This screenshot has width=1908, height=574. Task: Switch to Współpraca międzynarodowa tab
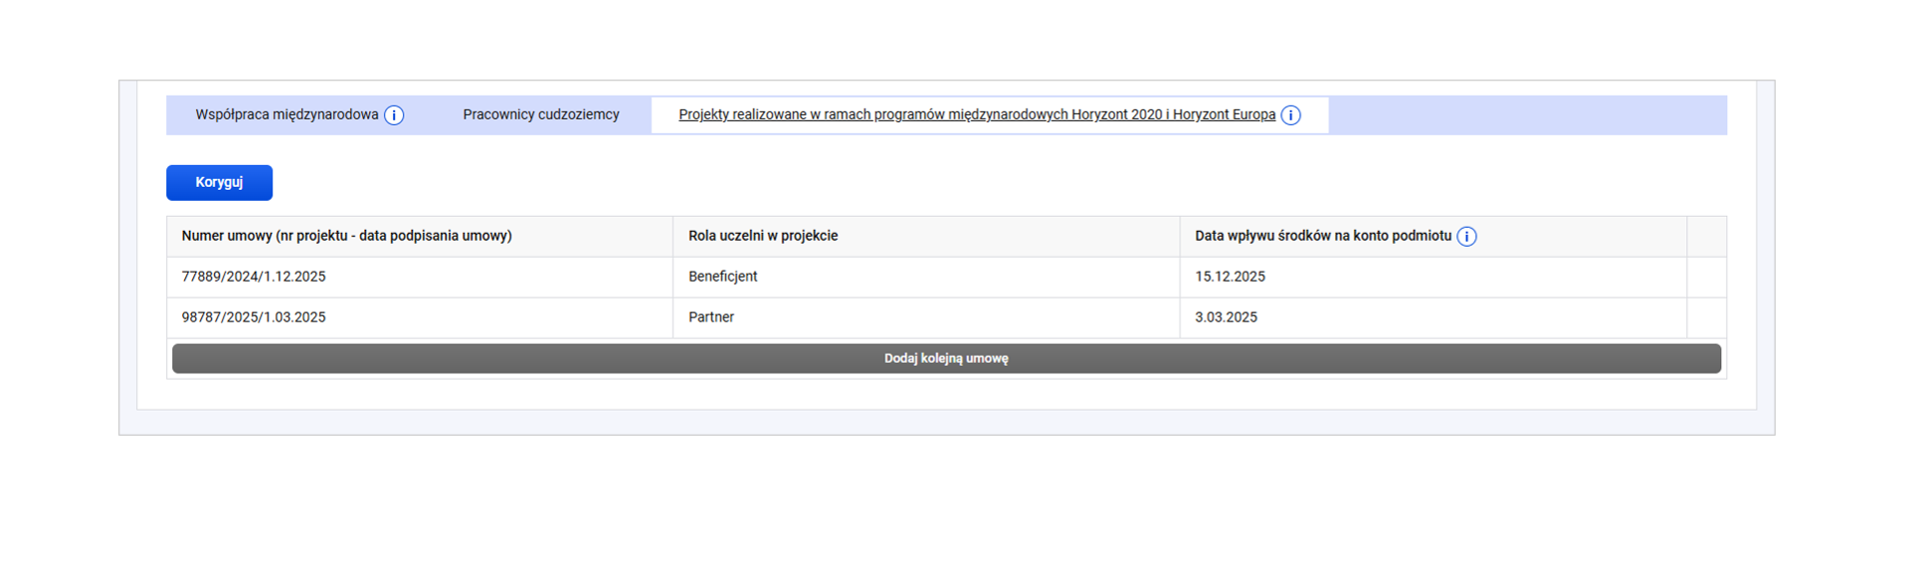[x=286, y=115]
